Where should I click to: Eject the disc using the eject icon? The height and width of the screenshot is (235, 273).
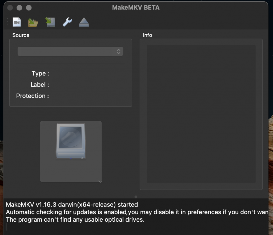[x=84, y=22]
